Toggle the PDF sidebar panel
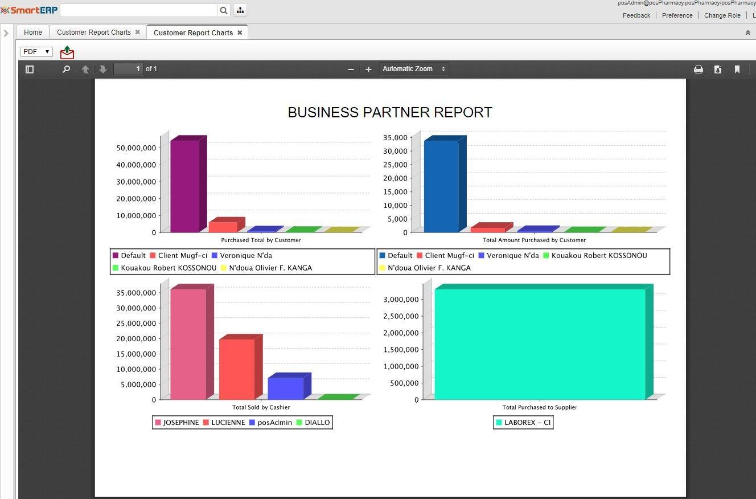Screen dimensions: 756x499 coord(30,69)
